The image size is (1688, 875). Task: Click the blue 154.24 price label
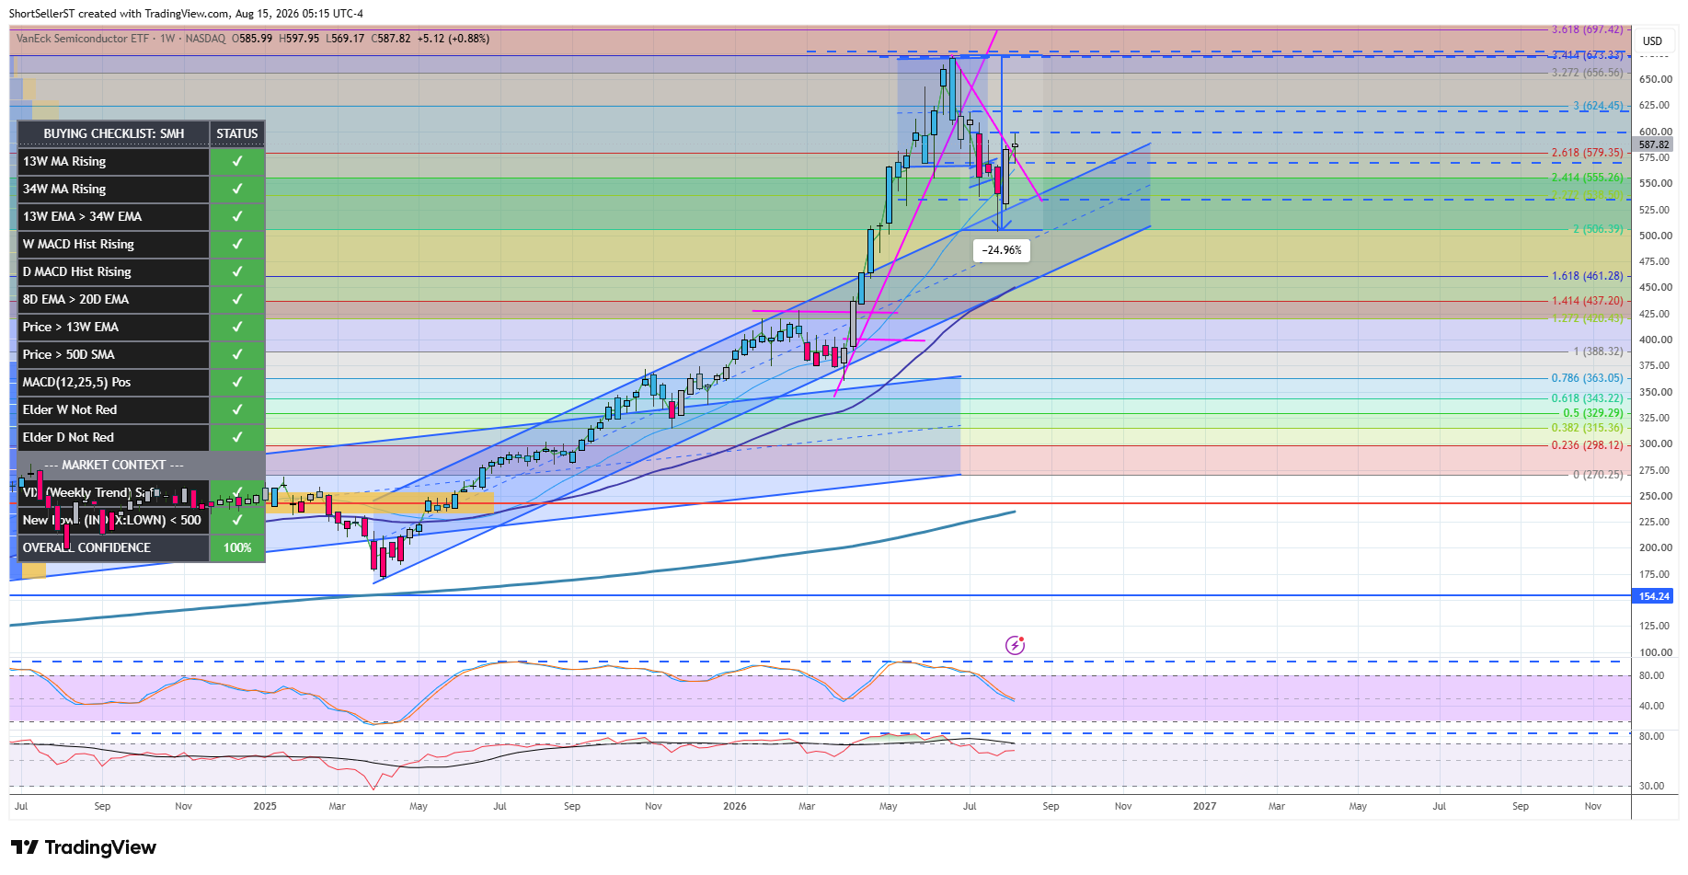1653,596
